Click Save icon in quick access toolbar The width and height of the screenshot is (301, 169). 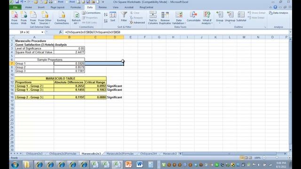pyautogui.click(x=17, y=2)
